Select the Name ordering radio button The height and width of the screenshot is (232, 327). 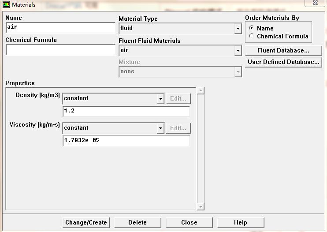252,28
